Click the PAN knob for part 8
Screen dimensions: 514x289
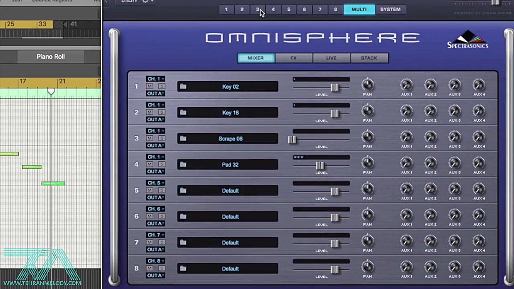pyautogui.click(x=367, y=267)
